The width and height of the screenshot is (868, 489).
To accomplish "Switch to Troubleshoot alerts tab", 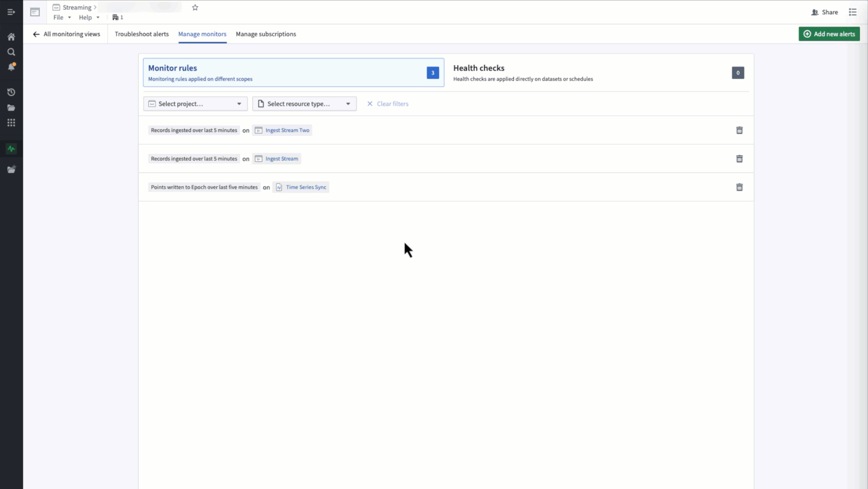I will point(142,34).
